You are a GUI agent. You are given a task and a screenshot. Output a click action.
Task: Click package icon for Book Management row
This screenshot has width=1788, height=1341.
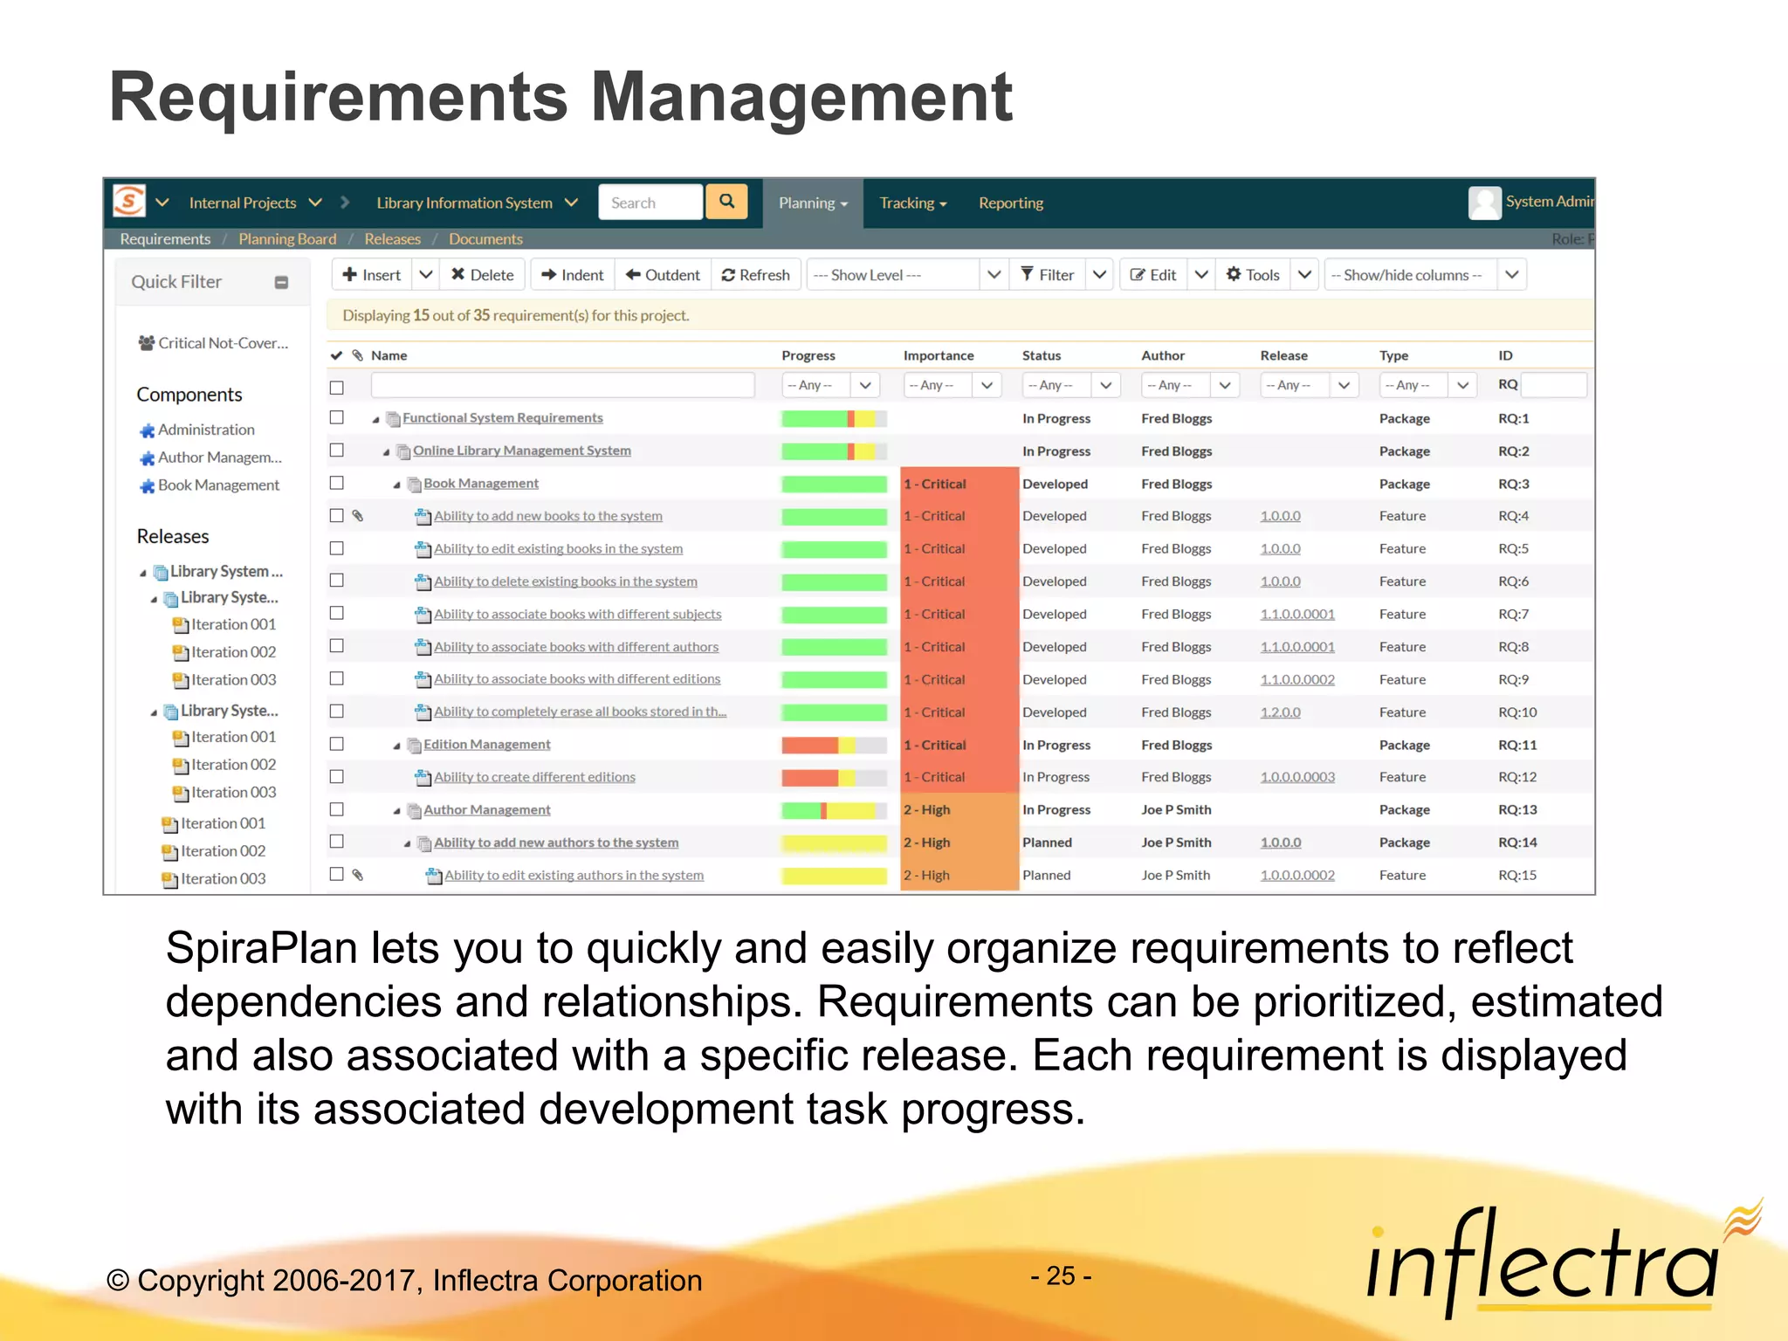point(414,485)
